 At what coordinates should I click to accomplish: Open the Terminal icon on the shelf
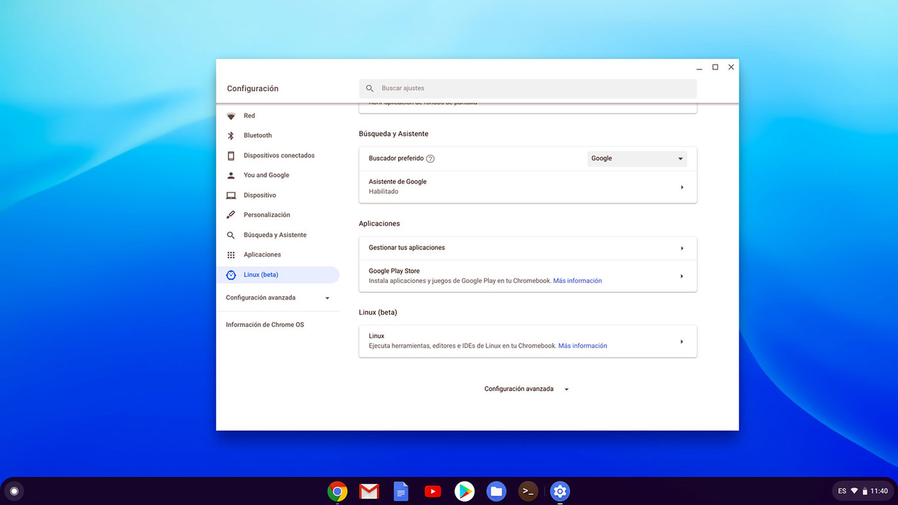click(528, 491)
